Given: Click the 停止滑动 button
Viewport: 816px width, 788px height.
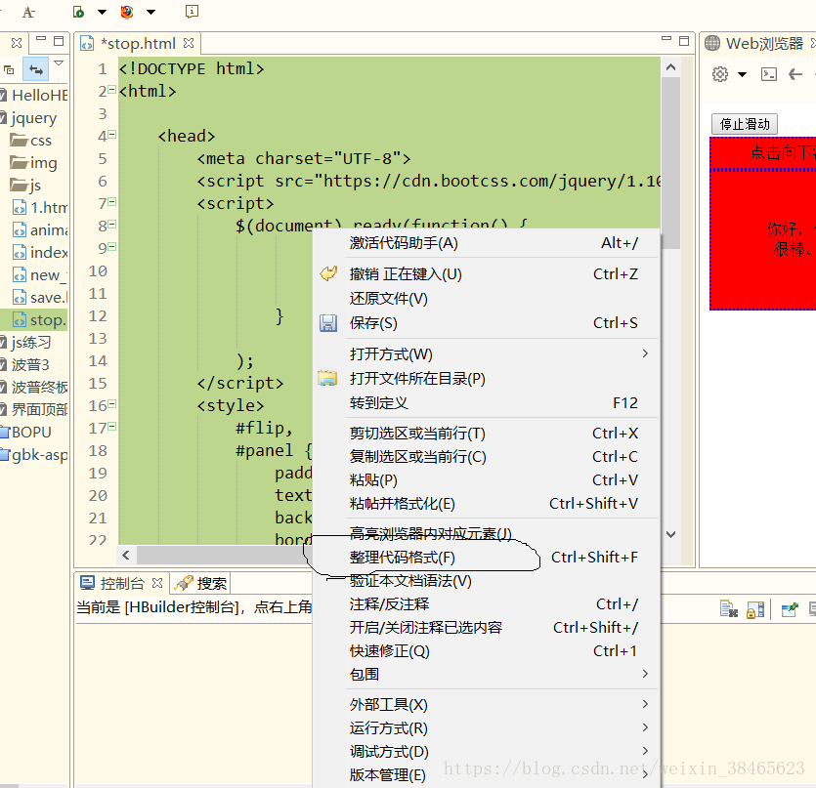Looking at the screenshot, I should coord(745,124).
